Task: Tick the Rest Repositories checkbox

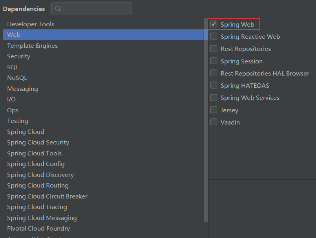Action: click(214, 49)
